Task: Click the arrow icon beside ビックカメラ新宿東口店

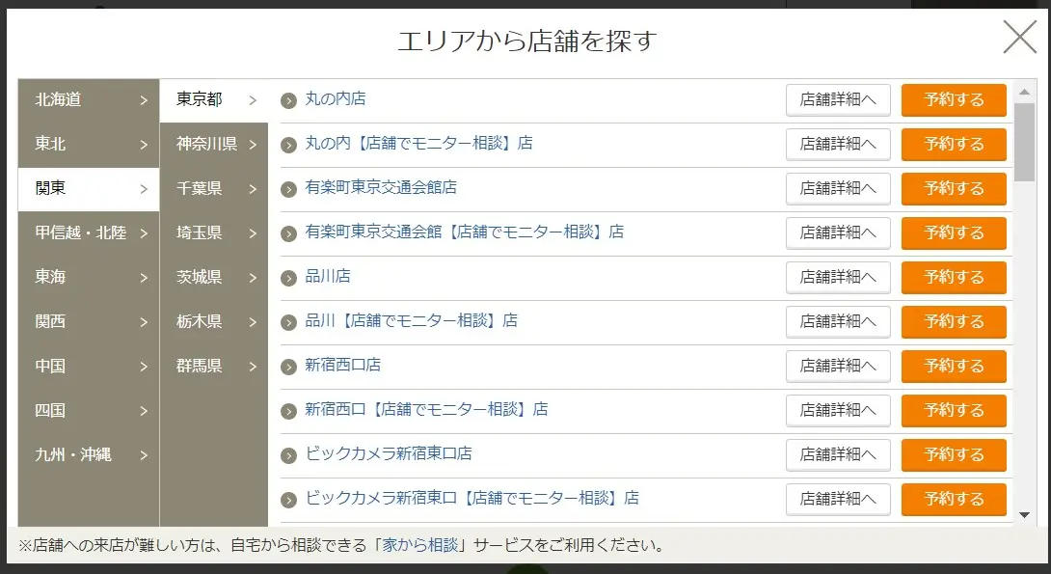Action: (289, 456)
